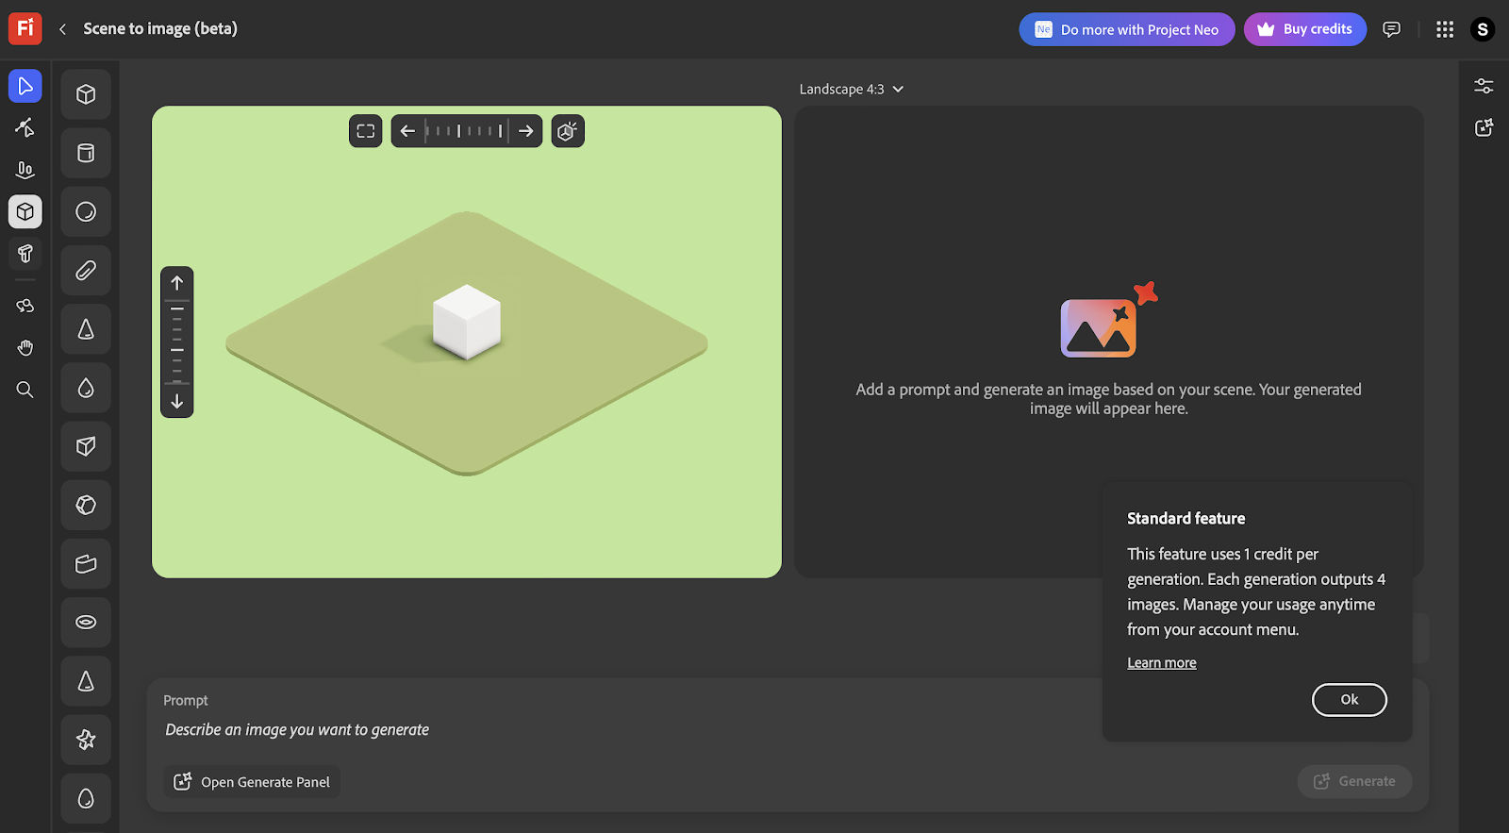Viewport: 1509px width, 833px height.
Task: Tilt camera down with down arrow
Action: tap(177, 401)
